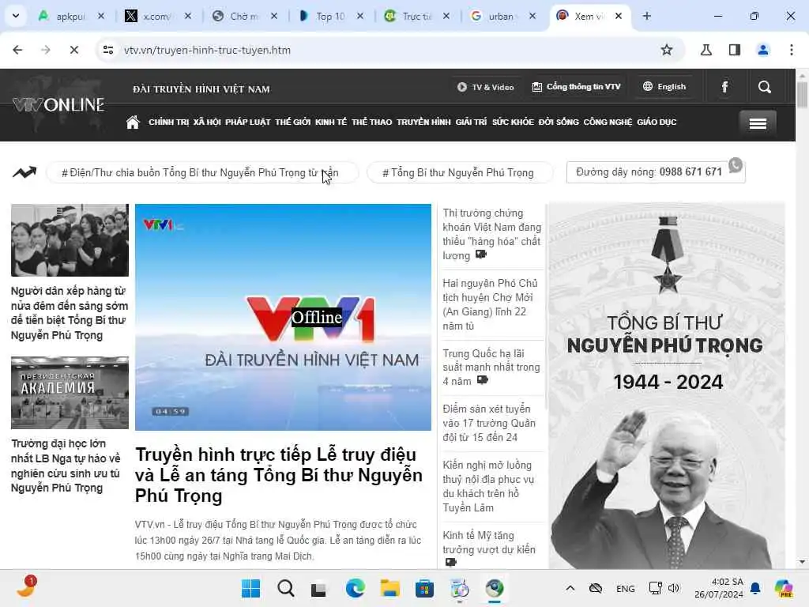Open the Điện/Thư chia buồn hashtag
This screenshot has width=809, height=607.
[x=201, y=172]
